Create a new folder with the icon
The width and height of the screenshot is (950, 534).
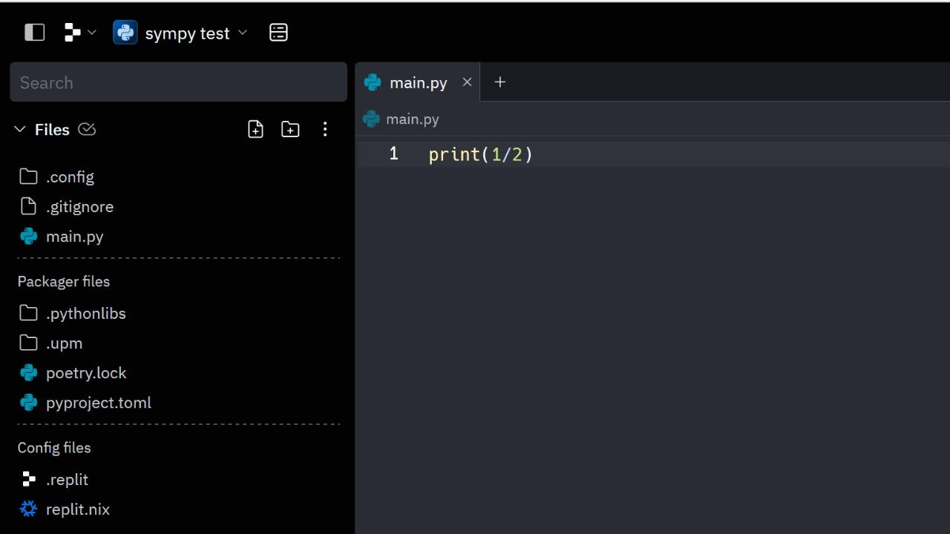290,130
